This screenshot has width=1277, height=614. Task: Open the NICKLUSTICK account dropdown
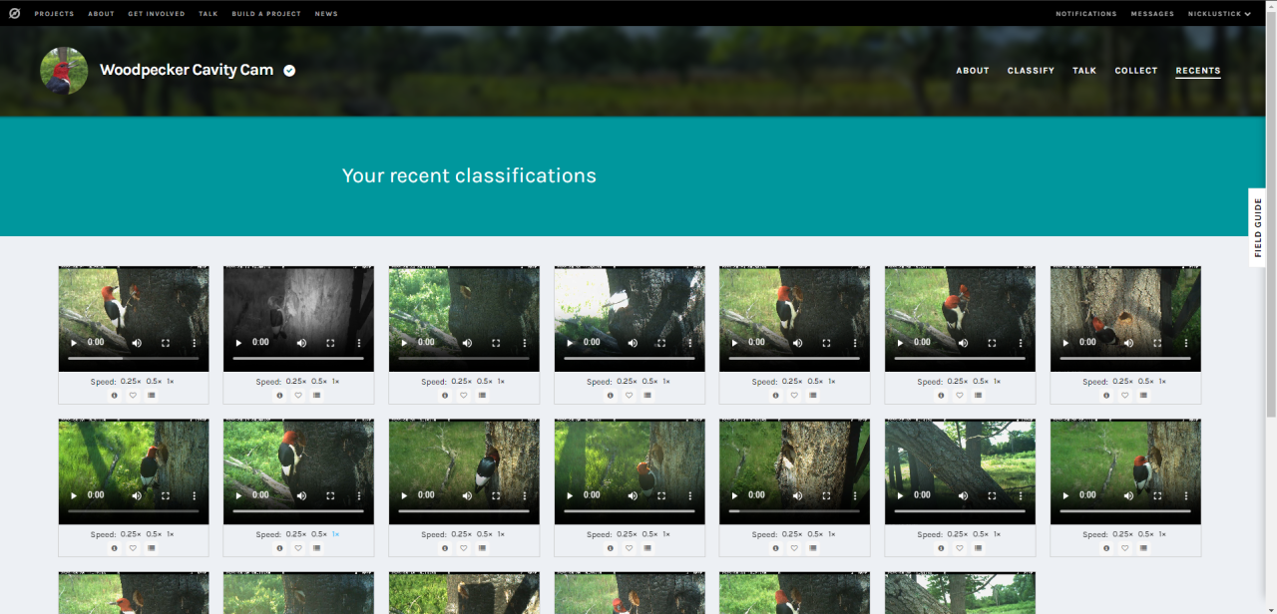tap(1219, 14)
